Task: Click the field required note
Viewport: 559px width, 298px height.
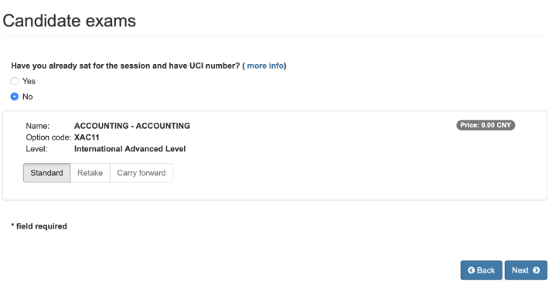Action: click(x=39, y=226)
